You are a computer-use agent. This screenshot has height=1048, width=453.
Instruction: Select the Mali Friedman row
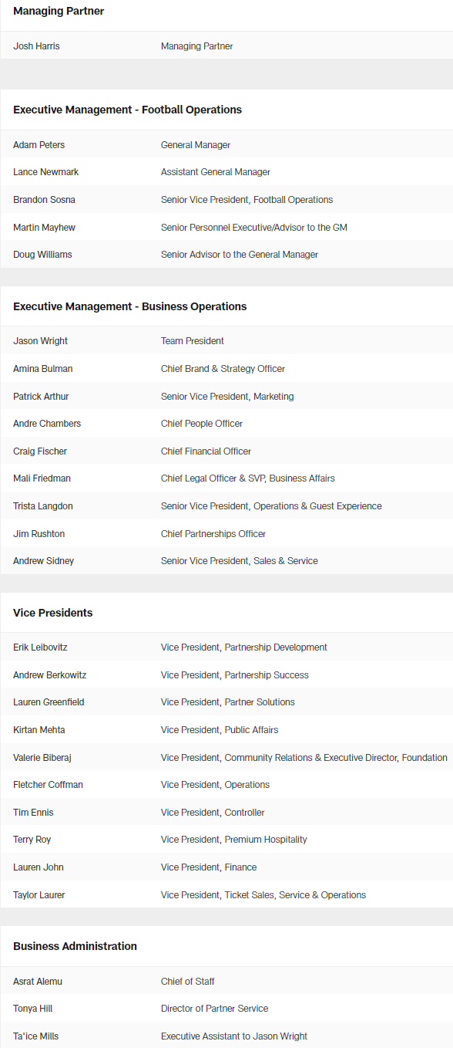tap(226, 478)
